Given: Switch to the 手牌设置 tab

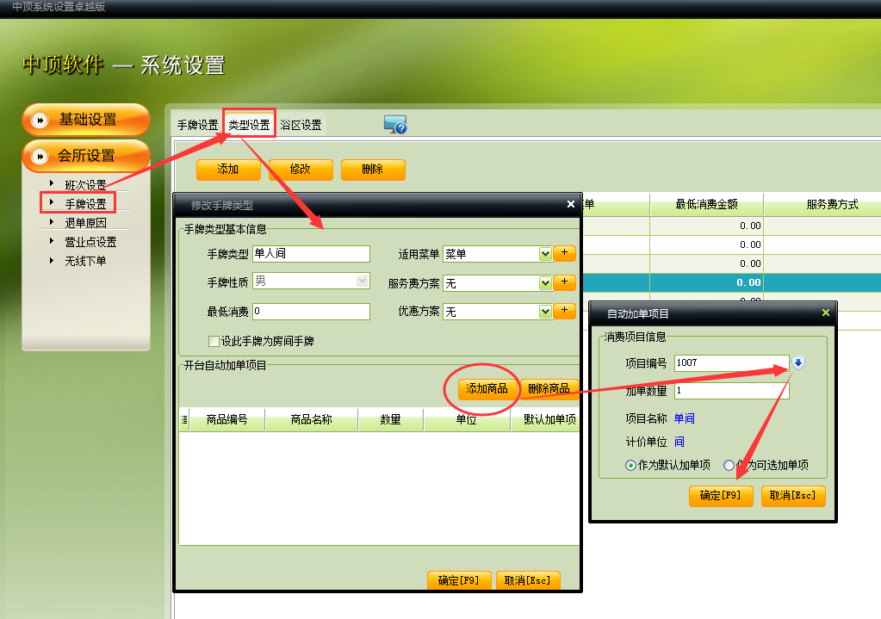Looking at the screenshot, I should coord(197,125).
